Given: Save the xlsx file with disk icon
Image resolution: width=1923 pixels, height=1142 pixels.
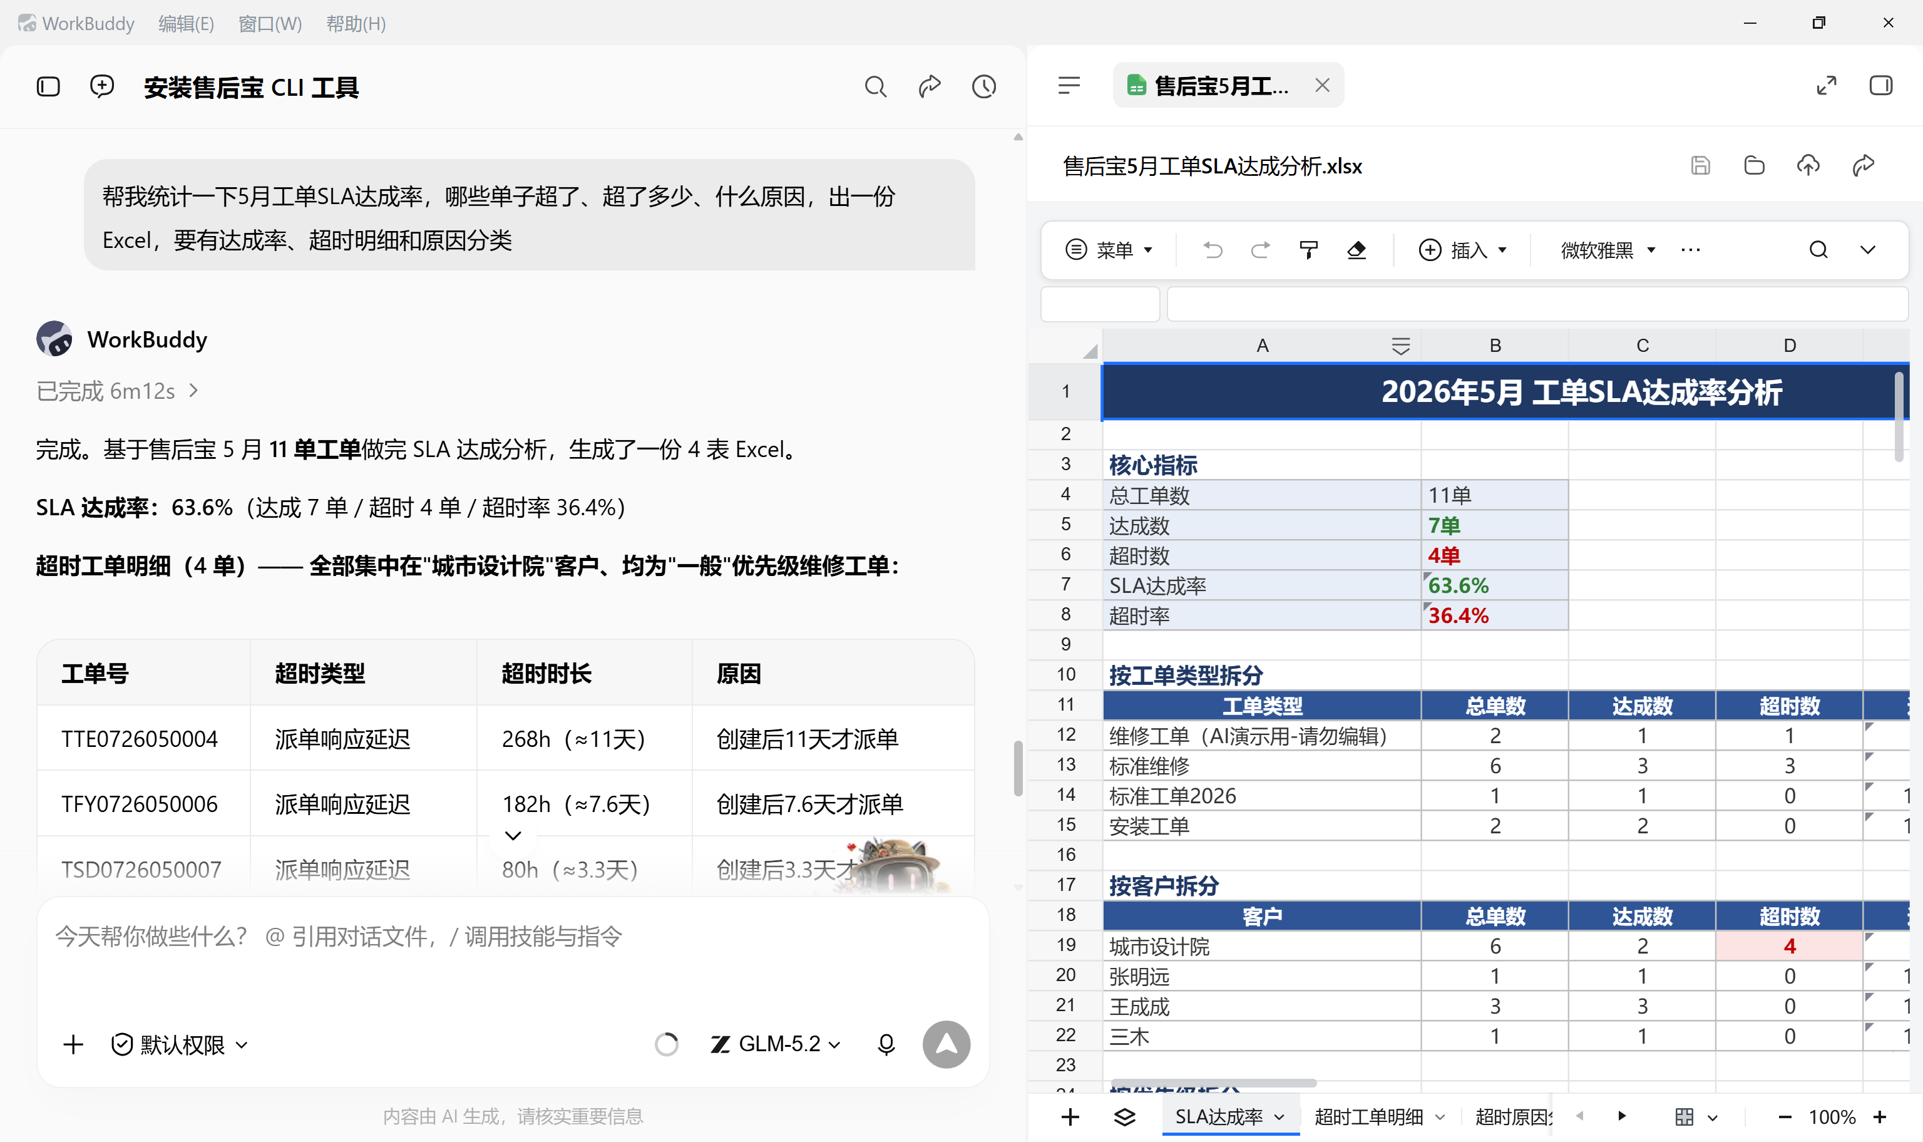Looking at the screenshot, I should tap(1701, 165).
